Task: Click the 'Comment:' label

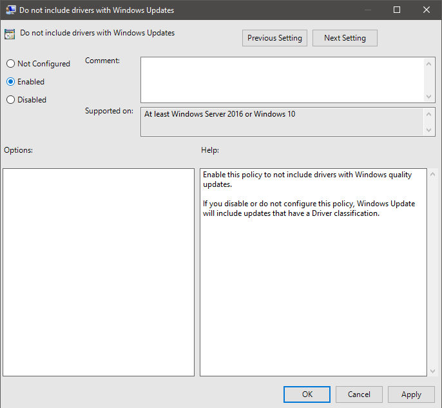Action: (x=102, y=61)
